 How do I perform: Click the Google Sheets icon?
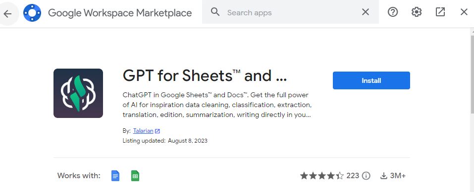[x=135, y=175]
